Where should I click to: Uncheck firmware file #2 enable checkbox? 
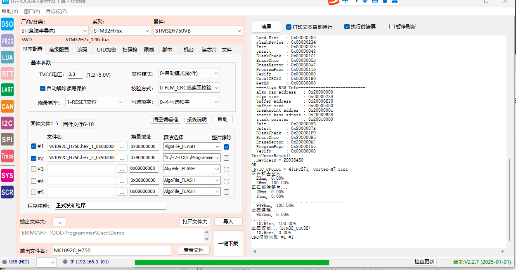33,158
